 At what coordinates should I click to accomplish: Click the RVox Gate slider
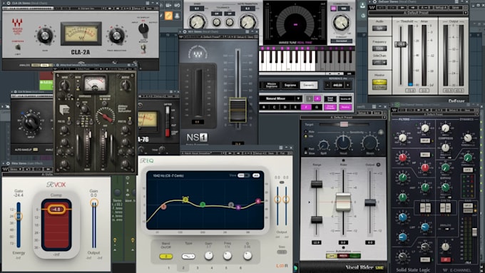[19, 216]
